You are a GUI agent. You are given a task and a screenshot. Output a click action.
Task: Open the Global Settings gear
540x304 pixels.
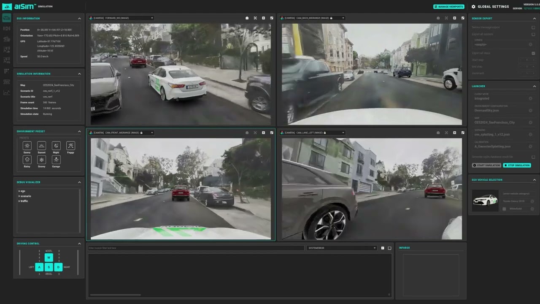(x=473, y=7)
